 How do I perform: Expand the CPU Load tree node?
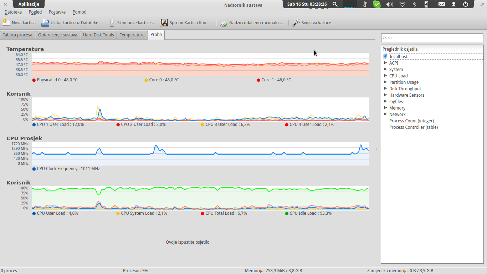pos(385,76)
